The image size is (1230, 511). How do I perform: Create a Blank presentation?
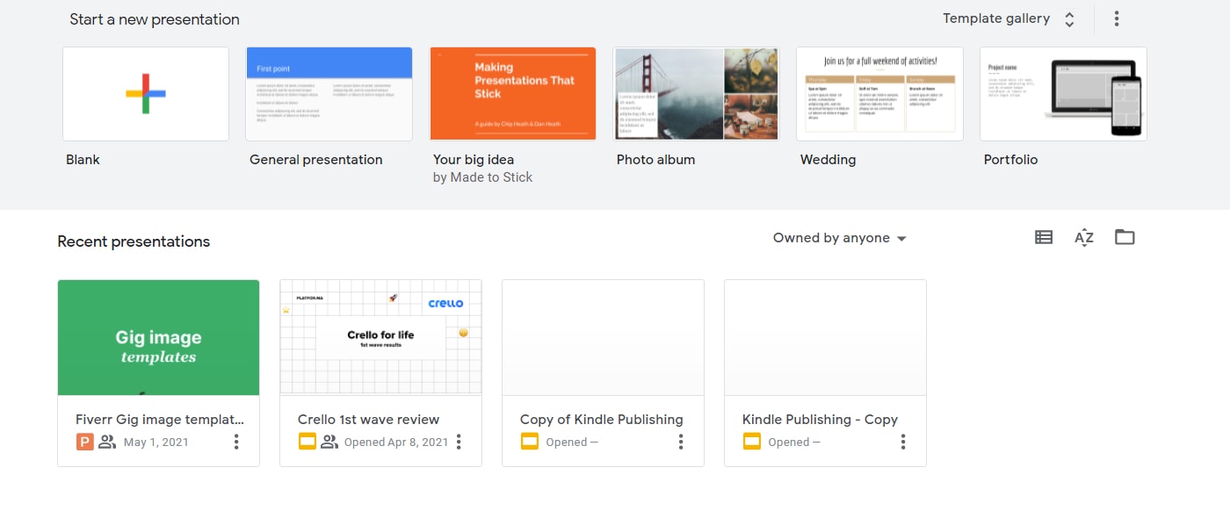(x=146, y=94)
